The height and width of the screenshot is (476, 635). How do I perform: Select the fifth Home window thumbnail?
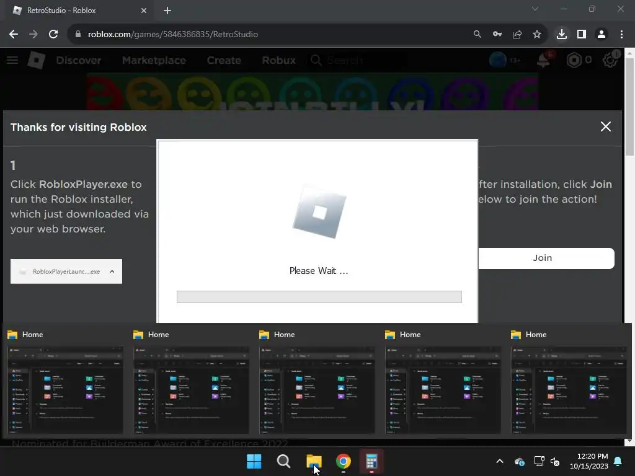(x=569, y=390)
